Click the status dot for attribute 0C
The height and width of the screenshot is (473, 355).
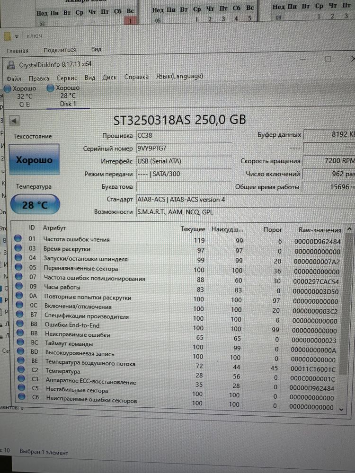(19, 305)
